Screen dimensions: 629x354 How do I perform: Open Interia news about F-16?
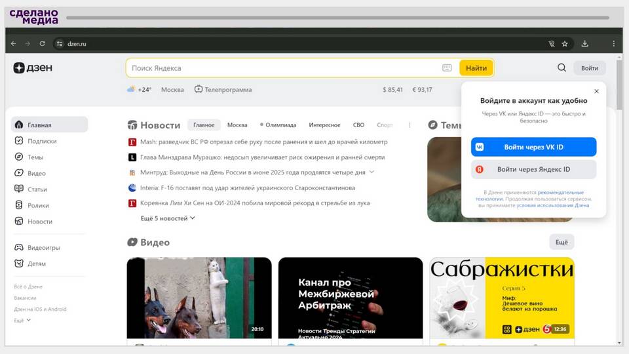pyautogui.click(x=248, y=187)
